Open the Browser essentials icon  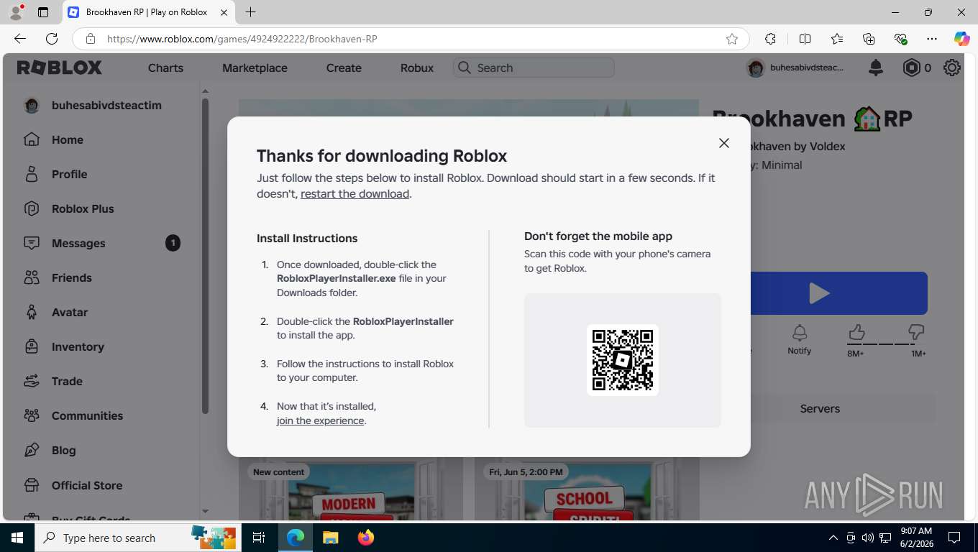pos(900,39)
